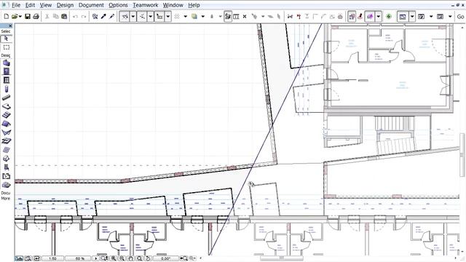Open the Help menu
The width and height of the screenshot is (466, 262).
194,5
